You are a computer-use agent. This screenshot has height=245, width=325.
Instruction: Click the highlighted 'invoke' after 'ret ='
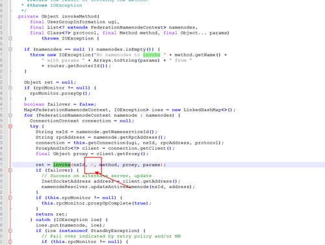click(x=62, y=165)
